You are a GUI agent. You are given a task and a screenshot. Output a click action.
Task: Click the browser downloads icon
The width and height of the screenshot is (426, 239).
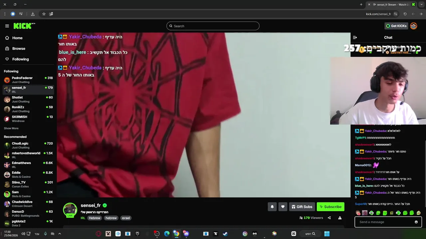pyautogui.click(x=33, y=14)
